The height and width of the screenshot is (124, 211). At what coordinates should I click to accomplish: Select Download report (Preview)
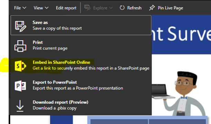[x=81, y=105]
